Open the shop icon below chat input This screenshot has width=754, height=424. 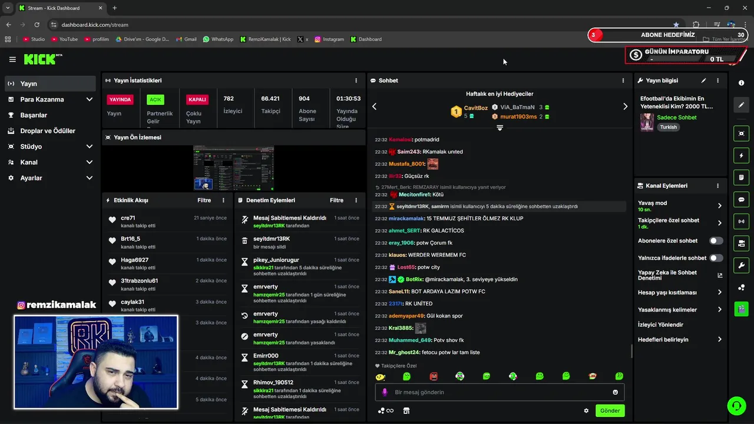(x=406, y=411)
